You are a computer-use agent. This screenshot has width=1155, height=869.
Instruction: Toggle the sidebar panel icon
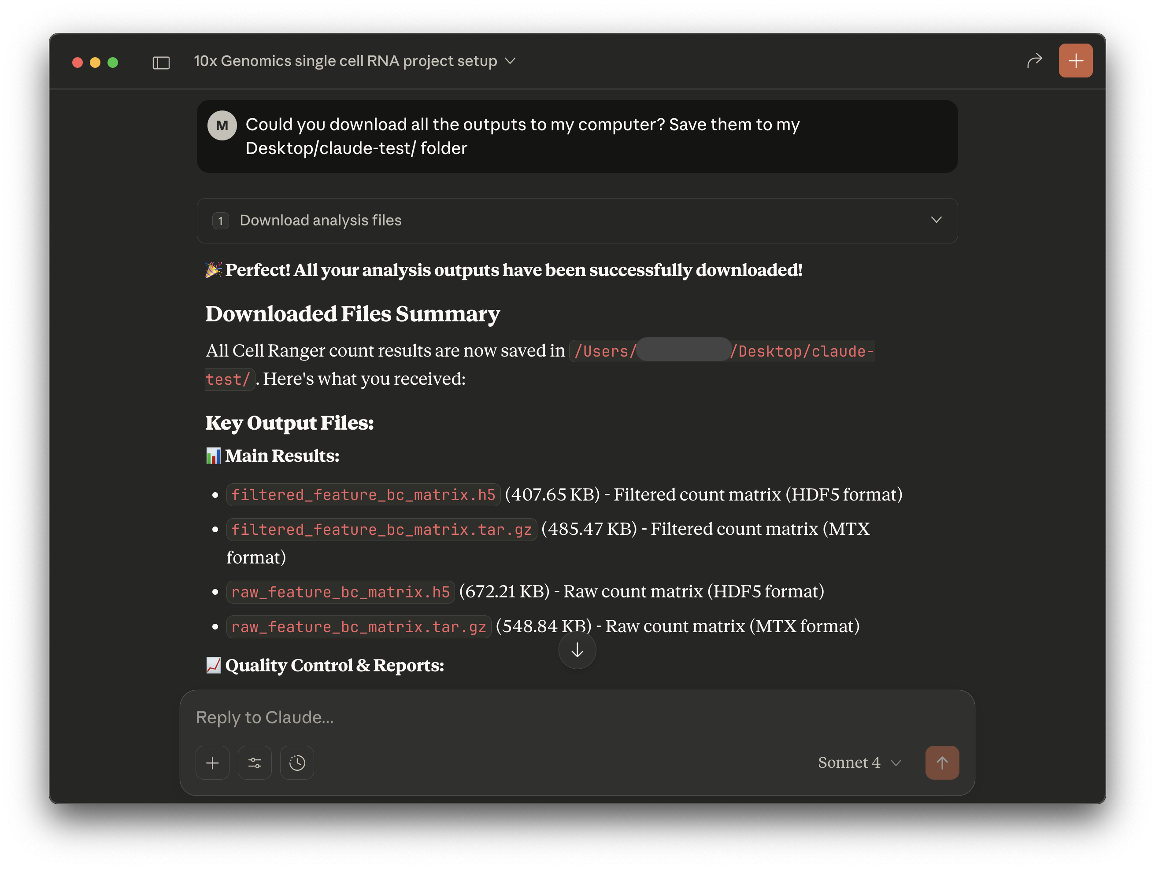[x=161, y=63]
